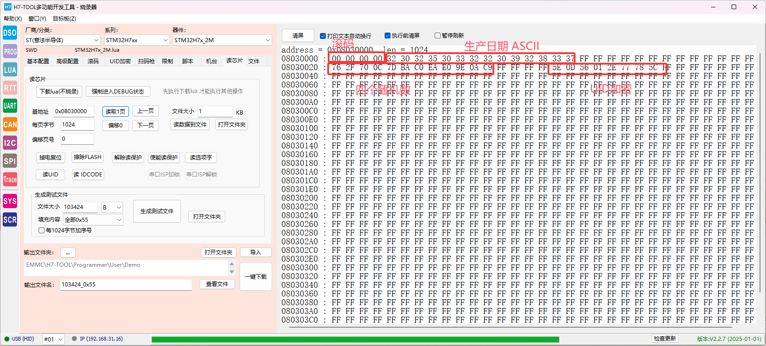Open the 窗口(Y) menu
The height and width of the screenshot is (346, 766).
tap(37, 18)
